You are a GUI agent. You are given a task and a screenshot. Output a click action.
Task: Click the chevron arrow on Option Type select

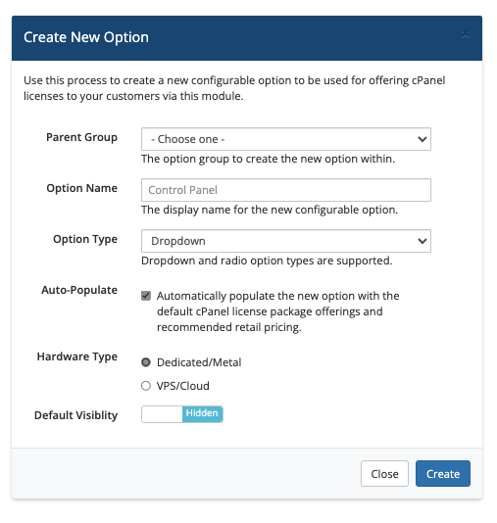pyautogui.click(x=422, y=241)
